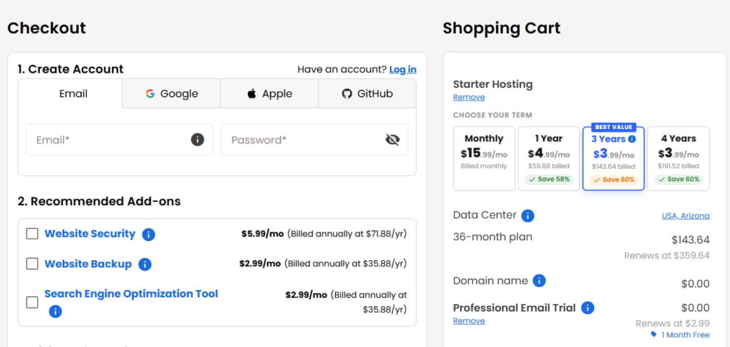This screenshot has height=347, width=730.
Task: Switch to the Apple sign-up tab
Action: 269,93
